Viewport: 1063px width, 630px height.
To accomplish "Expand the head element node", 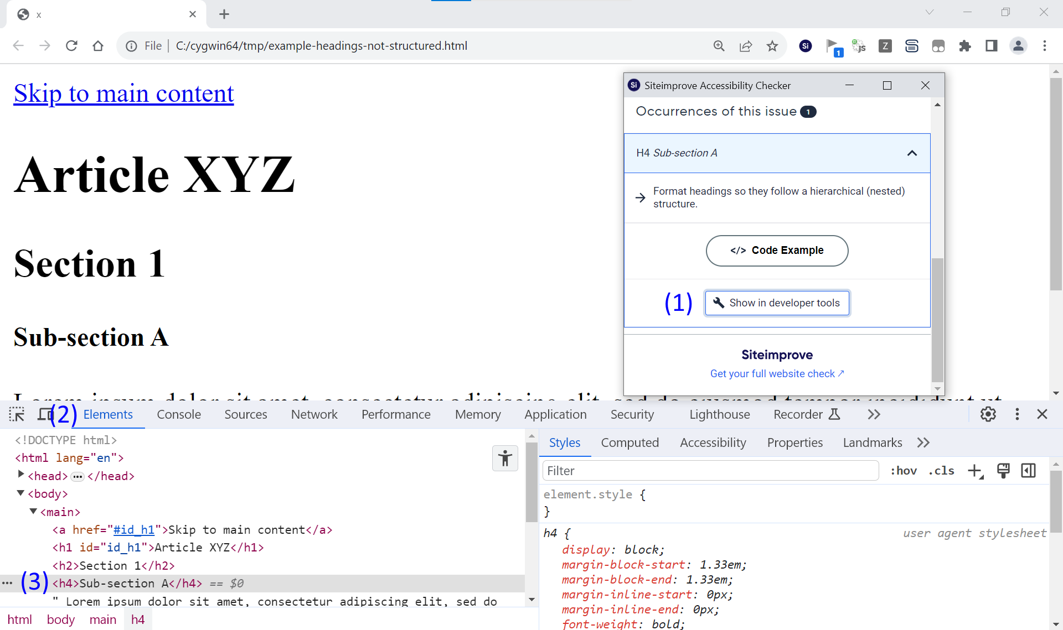I will [21, 475].
